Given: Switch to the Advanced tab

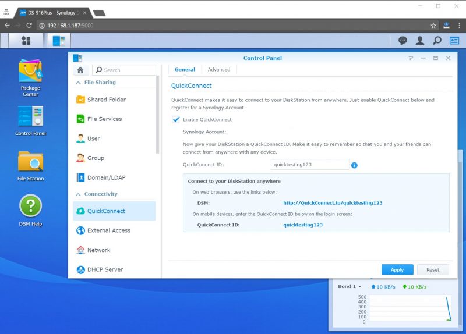Looking at the screenshot, I should tap(219, 69).
